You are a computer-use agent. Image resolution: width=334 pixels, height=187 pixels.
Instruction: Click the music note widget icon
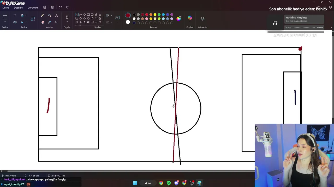click(x=275, y=23)
